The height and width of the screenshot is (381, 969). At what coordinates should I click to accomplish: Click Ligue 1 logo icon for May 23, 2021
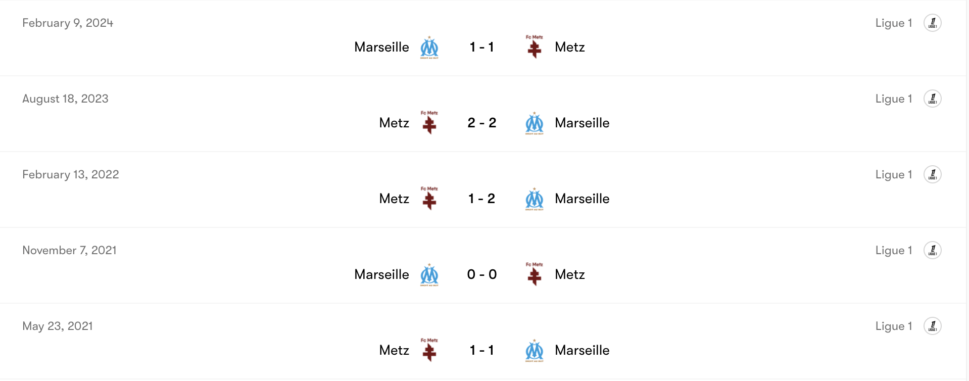pos(932,326)
